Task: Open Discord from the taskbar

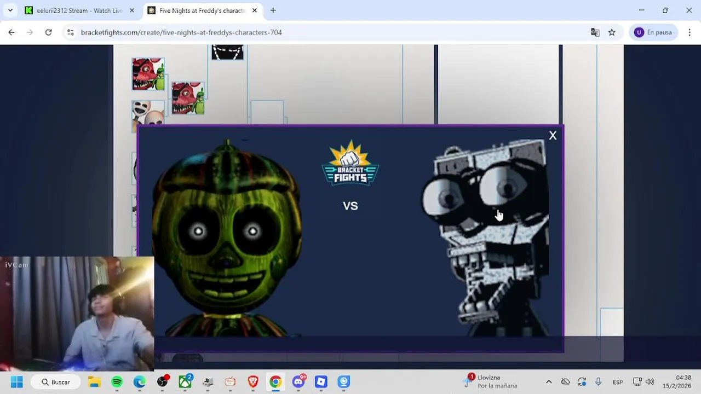Action: (x=298, y=382)
